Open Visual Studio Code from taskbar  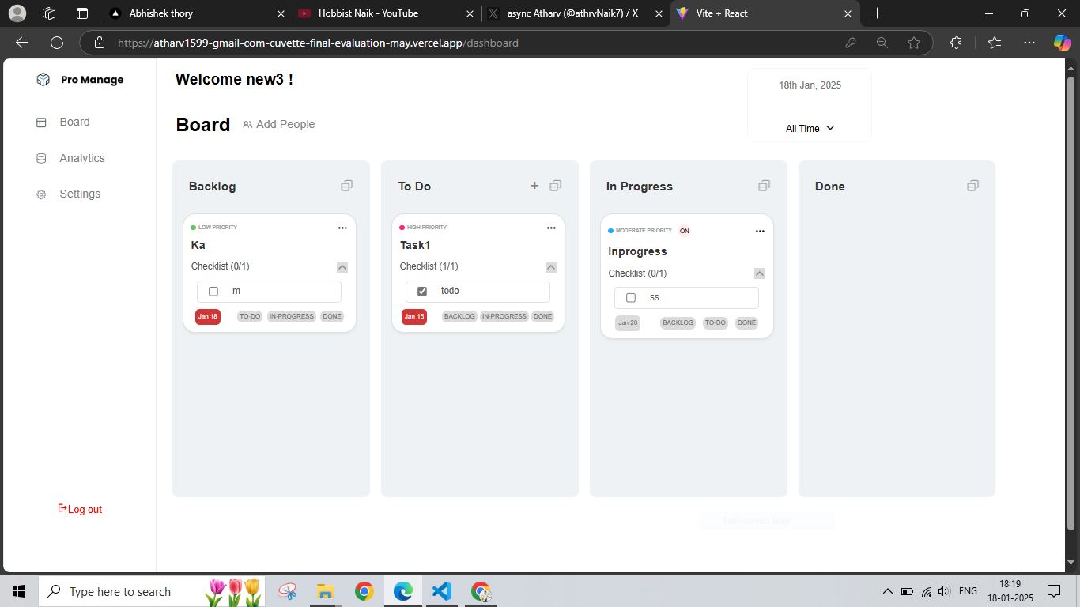(x=441, y=591)
